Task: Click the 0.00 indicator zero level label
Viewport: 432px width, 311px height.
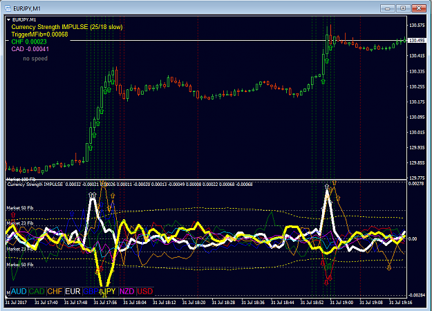Action: click(413, 239)
